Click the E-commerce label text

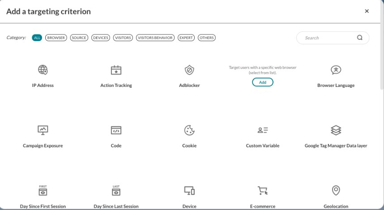coord(263,206)
